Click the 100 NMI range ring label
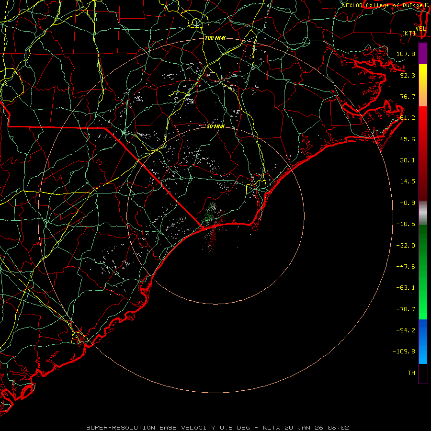 tap(215, 38)
